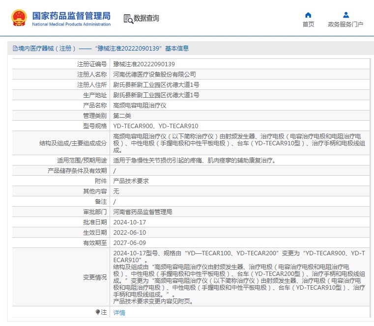
Task: Open the 详情 link
Action: pos(119,312)
